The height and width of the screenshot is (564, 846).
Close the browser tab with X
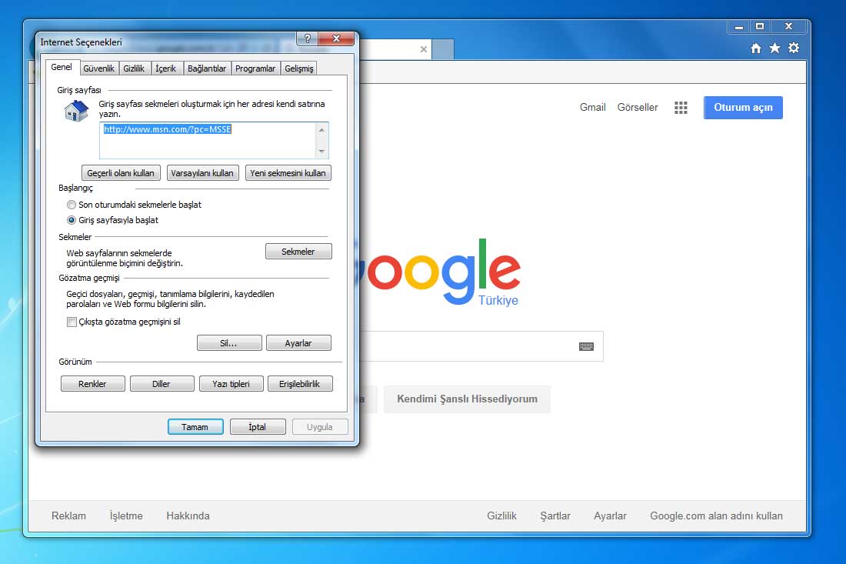point(423,50)
